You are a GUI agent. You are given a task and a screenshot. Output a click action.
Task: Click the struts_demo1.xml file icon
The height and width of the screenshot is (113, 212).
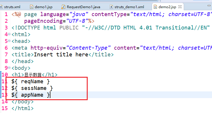click(111, 7)
